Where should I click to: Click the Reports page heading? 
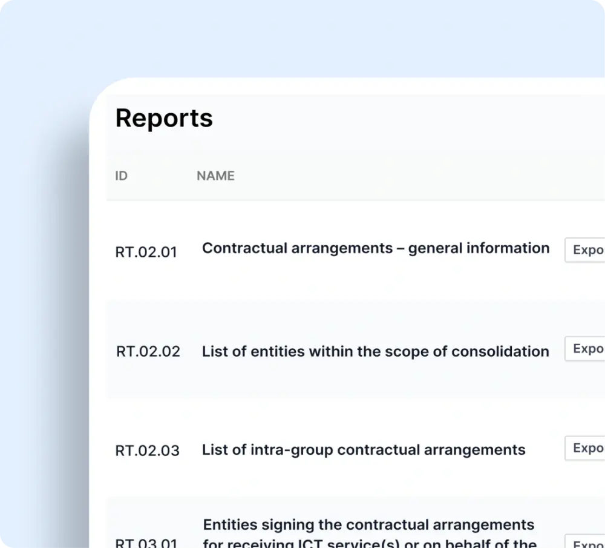click(164, 118)
